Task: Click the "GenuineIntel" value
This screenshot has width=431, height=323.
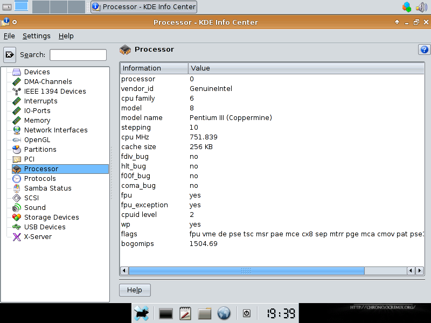Action: click(211, 89)
